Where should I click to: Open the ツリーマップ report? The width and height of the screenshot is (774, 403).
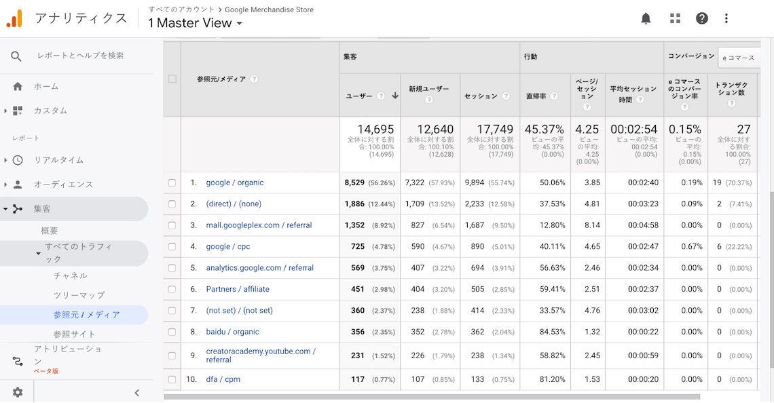(x=79, y=295)
